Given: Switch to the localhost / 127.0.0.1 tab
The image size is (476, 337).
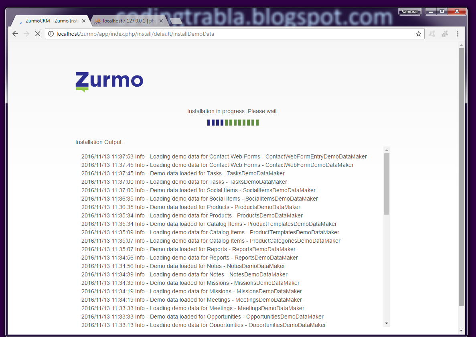Looking at the screenshot, I should click(x=129, y=20).
